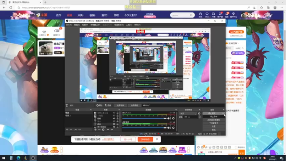286x161 pixels.
Task: Open transition type dropdown in OBS
Action: coord(188,113)
